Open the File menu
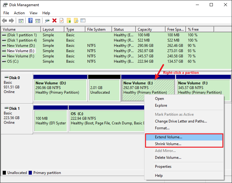The image size is (232, 183). pyautogui.click(x=6, y=13)
